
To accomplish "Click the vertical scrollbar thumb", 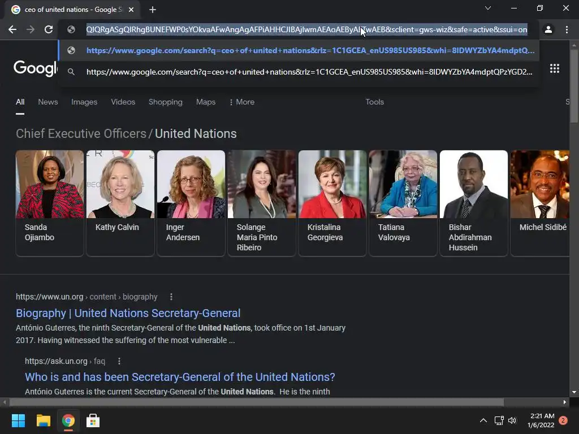I will [x=574, y=86].
